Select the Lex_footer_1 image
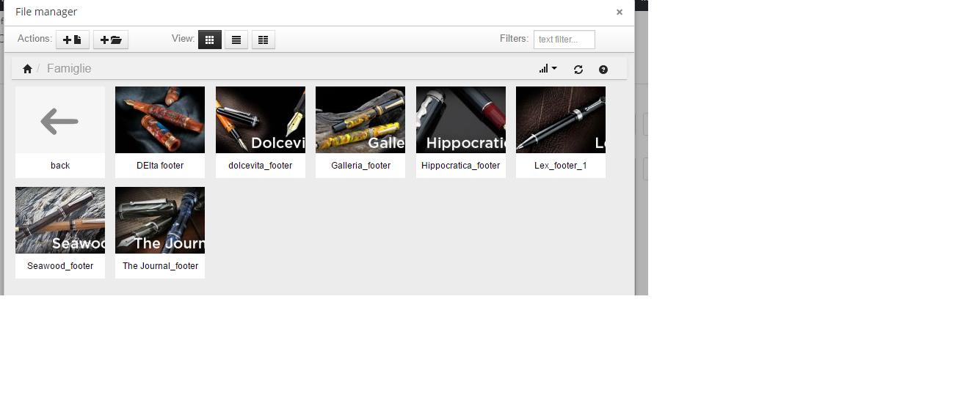Image resolution: width=977 pixels, height=398 pixels. tap(561, 120)
